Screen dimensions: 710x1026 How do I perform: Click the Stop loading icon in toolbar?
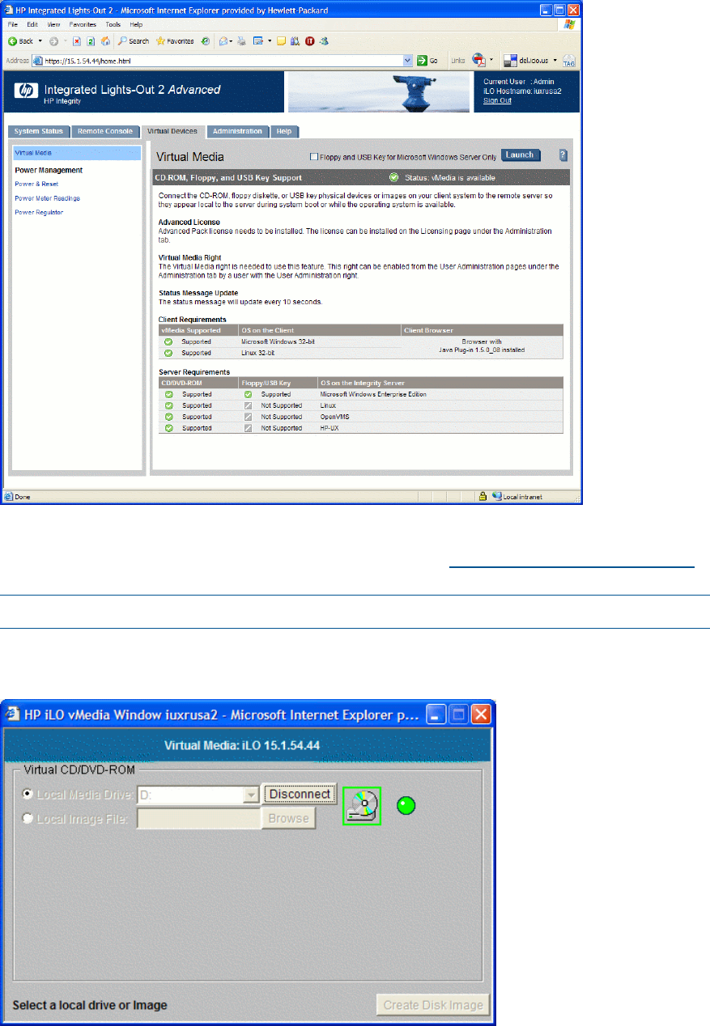(78, 40)
